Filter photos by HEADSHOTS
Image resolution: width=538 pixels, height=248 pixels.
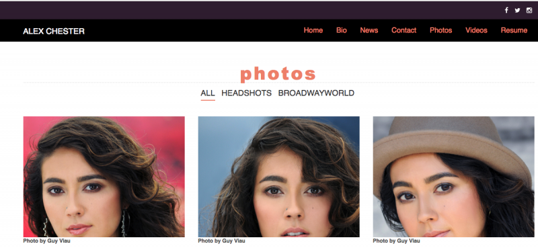click(246, 93)
